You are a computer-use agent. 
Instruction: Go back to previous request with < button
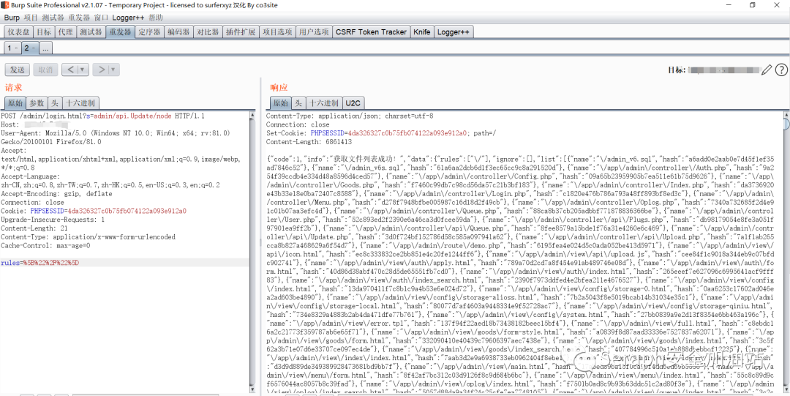tap(70, 70)
